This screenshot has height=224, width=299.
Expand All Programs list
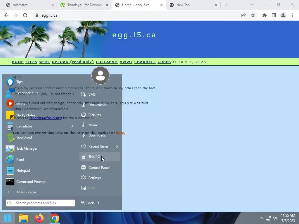pos(39,192)
